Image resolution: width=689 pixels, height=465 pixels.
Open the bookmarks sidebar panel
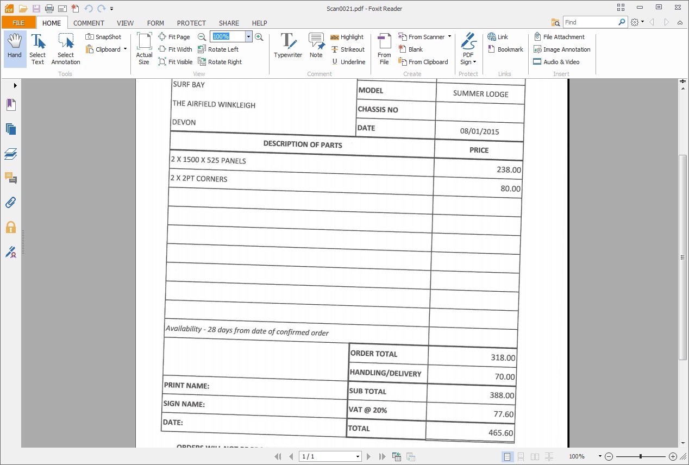10,105
